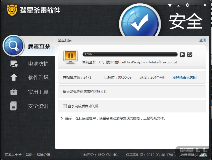This screenshot has height=160, width=212.
Task: Expand the 提示 arrow chevron
Action: coord(62,118)
